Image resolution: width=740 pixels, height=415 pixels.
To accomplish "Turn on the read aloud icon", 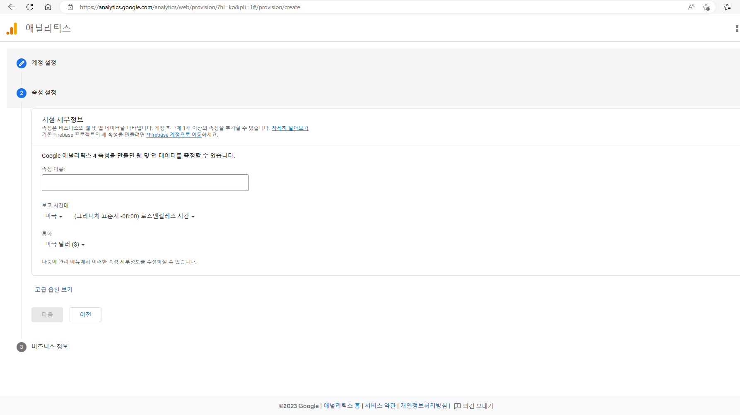I will [691, 7].
